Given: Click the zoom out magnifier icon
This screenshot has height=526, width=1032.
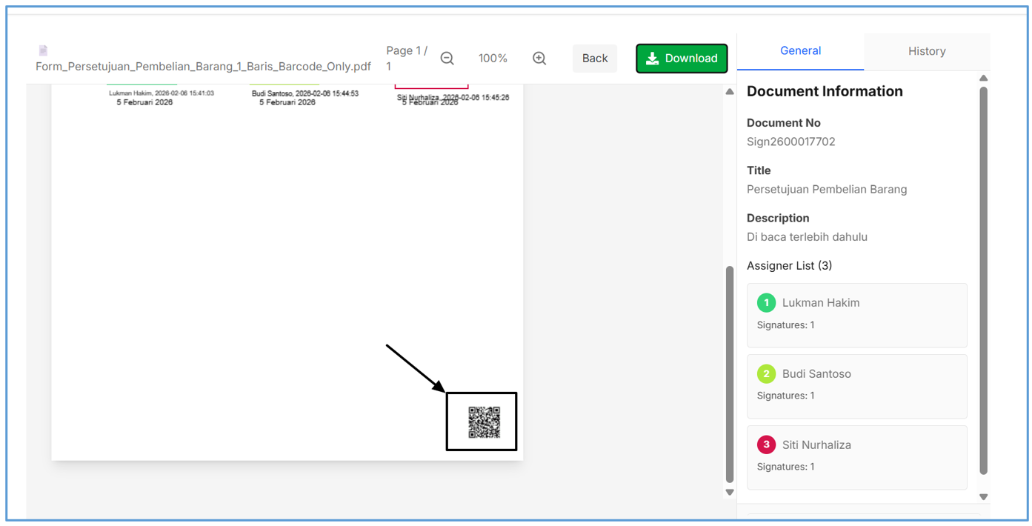Looking at the screenshot, I should pos(447,59).
